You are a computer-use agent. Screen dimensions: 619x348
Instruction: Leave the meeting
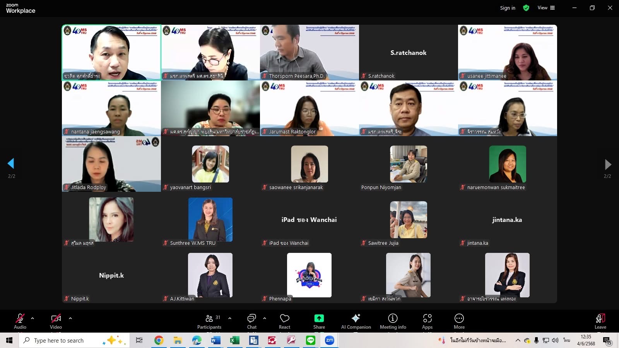[x=600, y=321]
